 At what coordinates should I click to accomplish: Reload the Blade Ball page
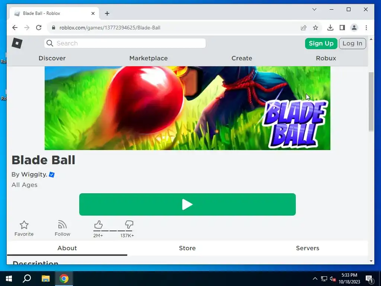(x=39, y=28)
